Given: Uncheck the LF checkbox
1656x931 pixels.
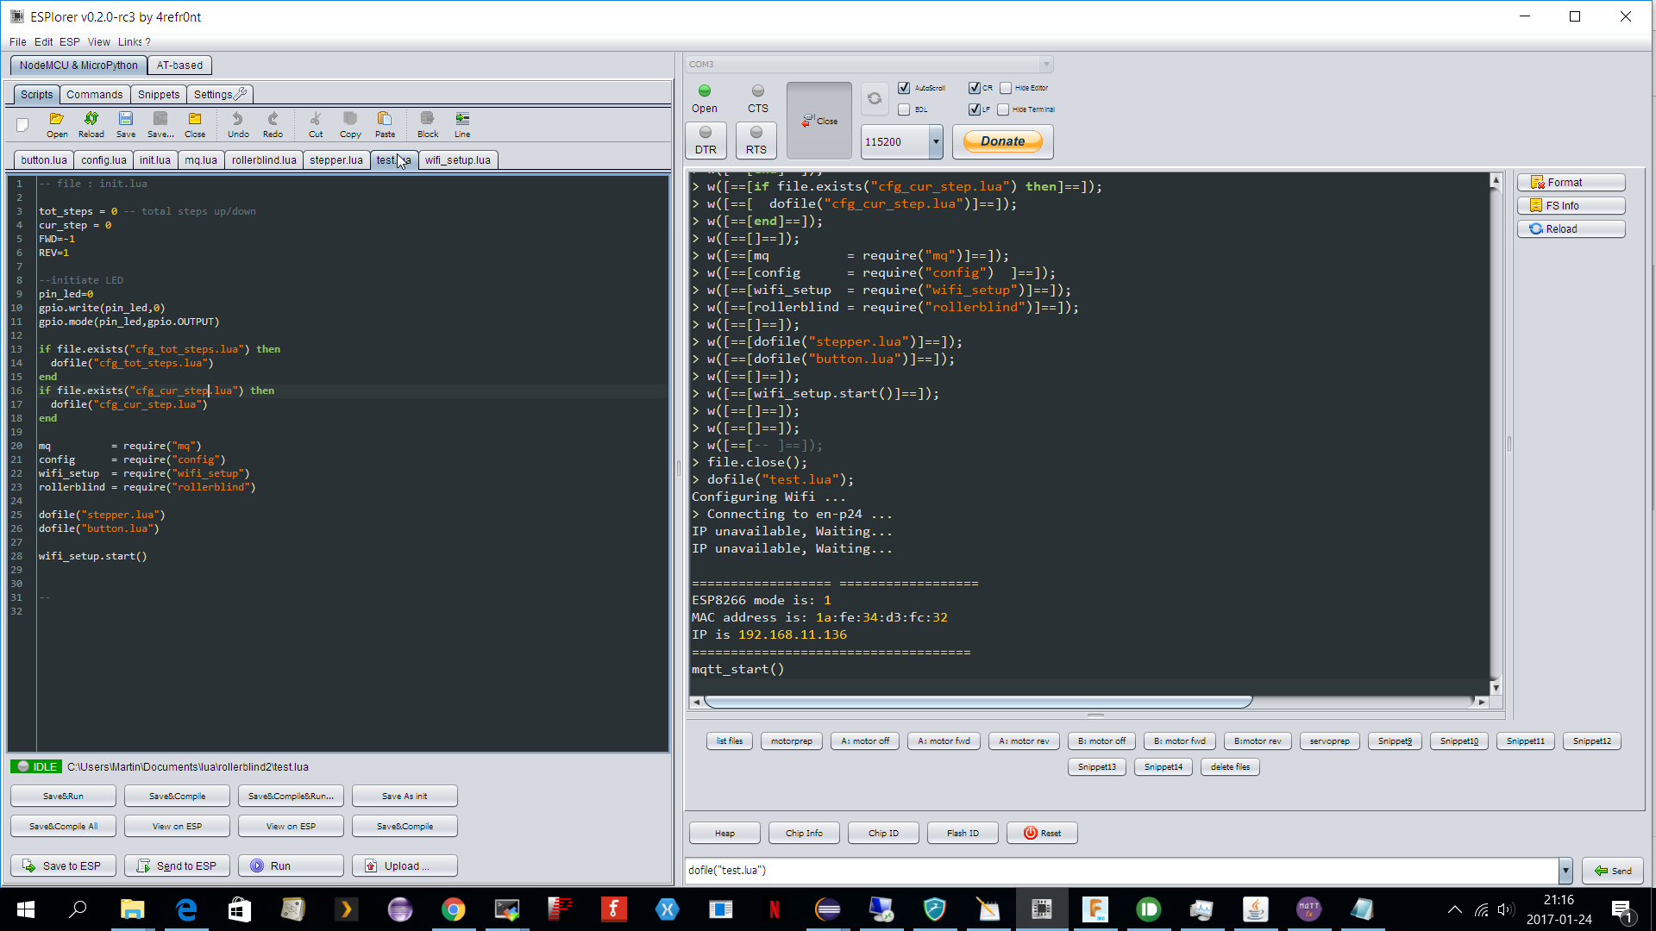Looking at the screenshot, I should tap(974, 109).
